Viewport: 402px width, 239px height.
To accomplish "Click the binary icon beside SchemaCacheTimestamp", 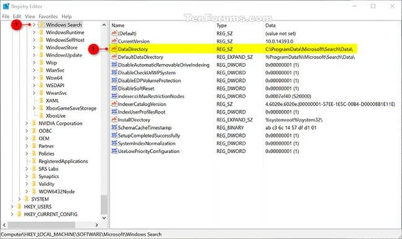I will (114, 127).
